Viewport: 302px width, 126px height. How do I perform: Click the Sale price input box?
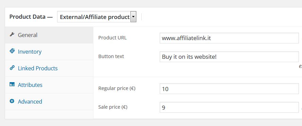click(x=229, y=107)
